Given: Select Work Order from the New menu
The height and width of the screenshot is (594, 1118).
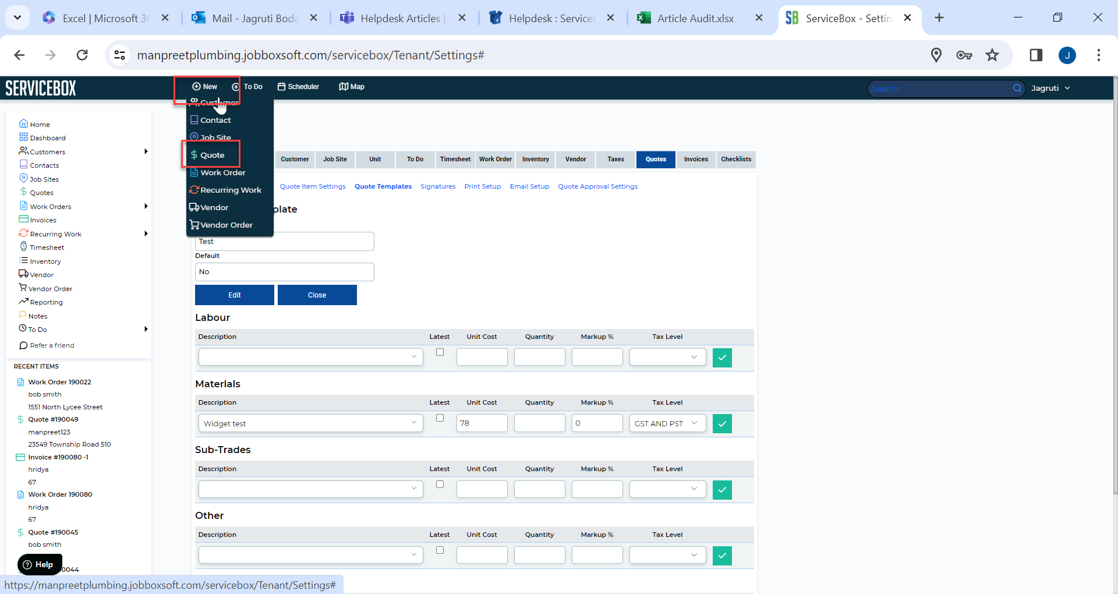Looking at the screenshot, I should click(222, 172).
